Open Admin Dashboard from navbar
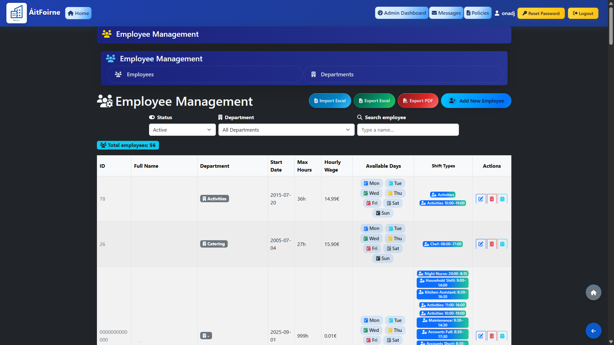614x345 pixels. coord(402,13)
